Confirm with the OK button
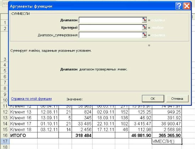The height and width of the screenshot is (149, 195). click(153, 99)
